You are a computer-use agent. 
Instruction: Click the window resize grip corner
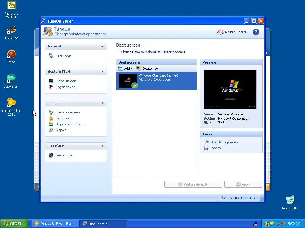pos(262,199)
